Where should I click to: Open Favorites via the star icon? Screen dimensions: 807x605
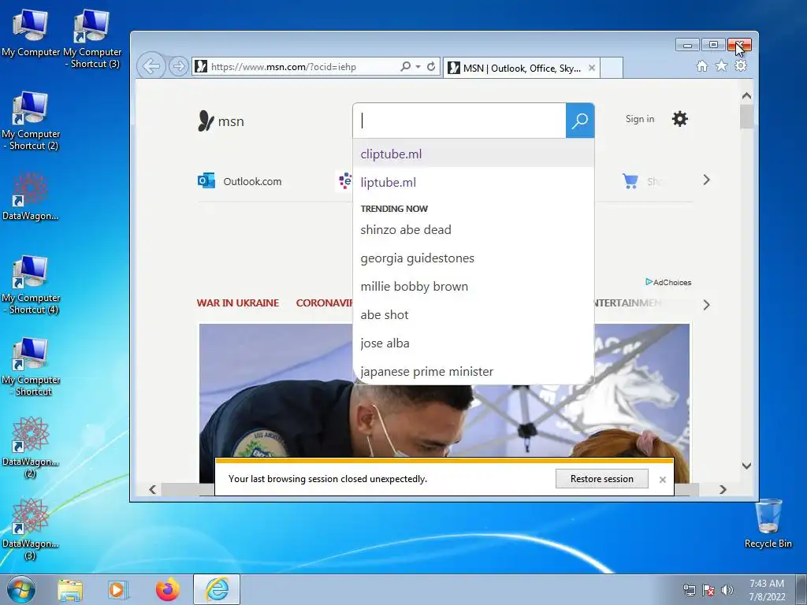(x=722, y=66)
